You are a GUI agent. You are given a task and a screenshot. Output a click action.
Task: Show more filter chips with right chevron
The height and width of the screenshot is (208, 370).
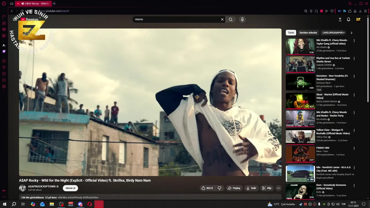(x=351, y=33)
